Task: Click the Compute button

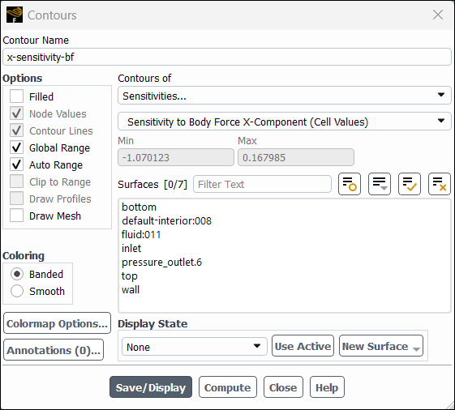Action: [227, 387]
